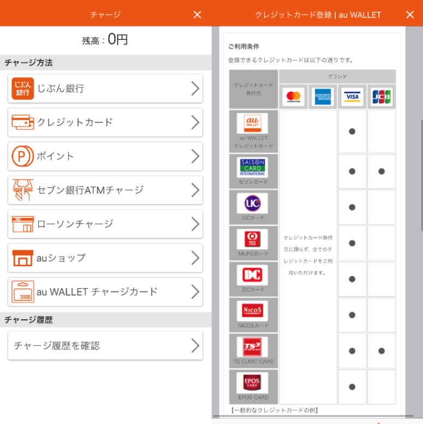The height and width of the screenshot is (424, 423).
Task: Click the Mastercard brand logo
Action: [294, 97]
